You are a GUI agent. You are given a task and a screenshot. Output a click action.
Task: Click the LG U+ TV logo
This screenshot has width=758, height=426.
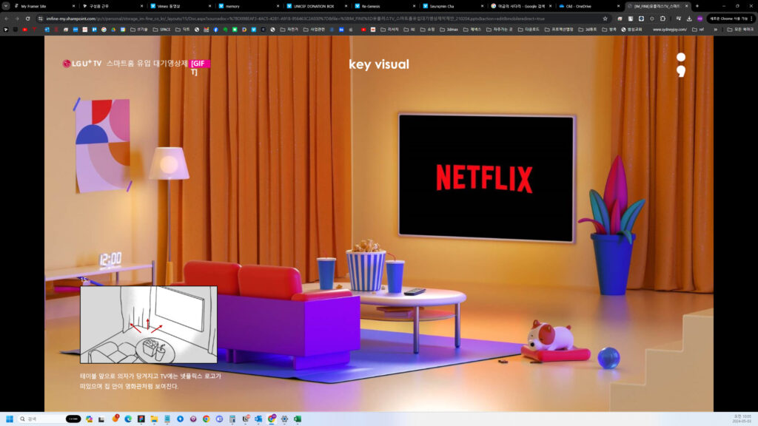[82, 64]
